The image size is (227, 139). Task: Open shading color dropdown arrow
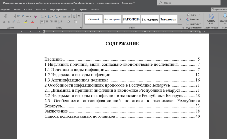click(x=72, y=22)
